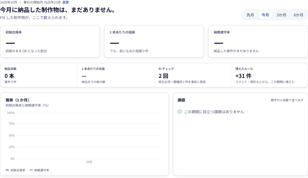Click the text 納品までの版の数
This screenshot has height=178, width=308.
coord(93,82)
